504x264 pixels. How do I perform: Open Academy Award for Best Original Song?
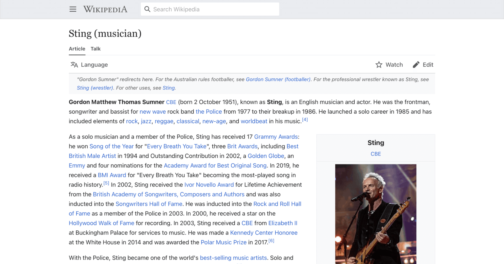pos(215,165)
